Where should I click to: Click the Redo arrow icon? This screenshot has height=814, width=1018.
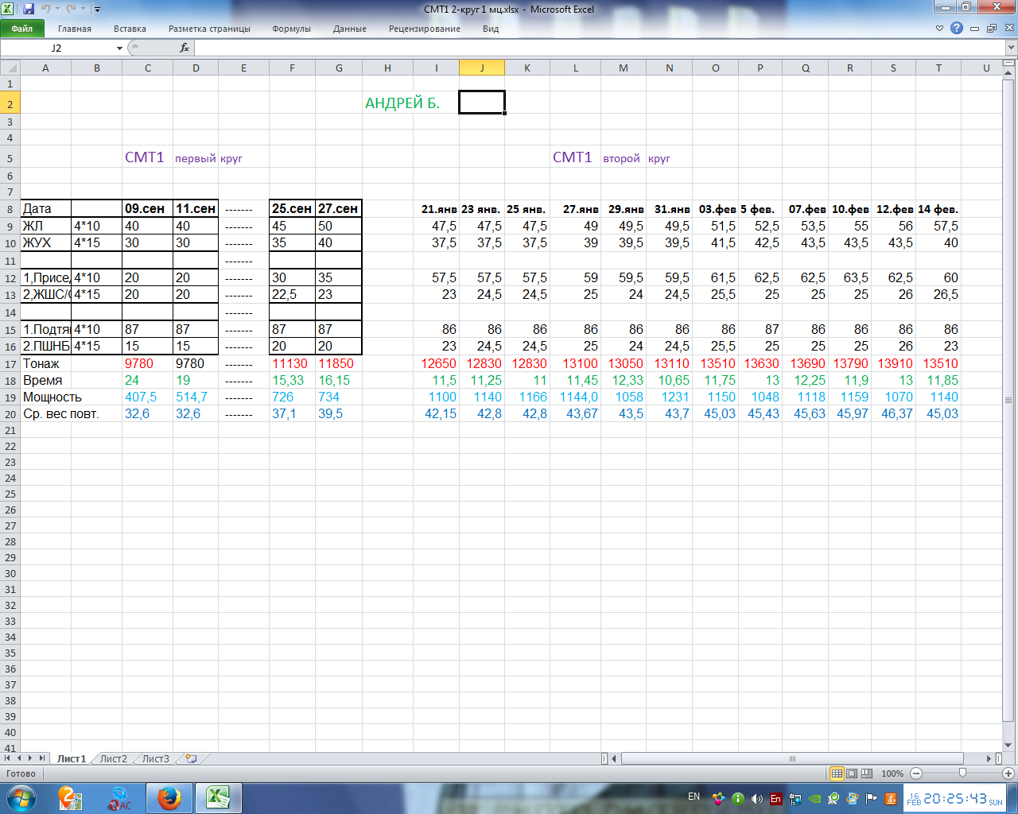72,10
